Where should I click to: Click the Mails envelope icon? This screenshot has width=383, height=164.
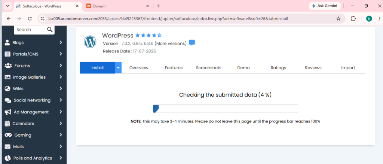click(x=7, y=147)
